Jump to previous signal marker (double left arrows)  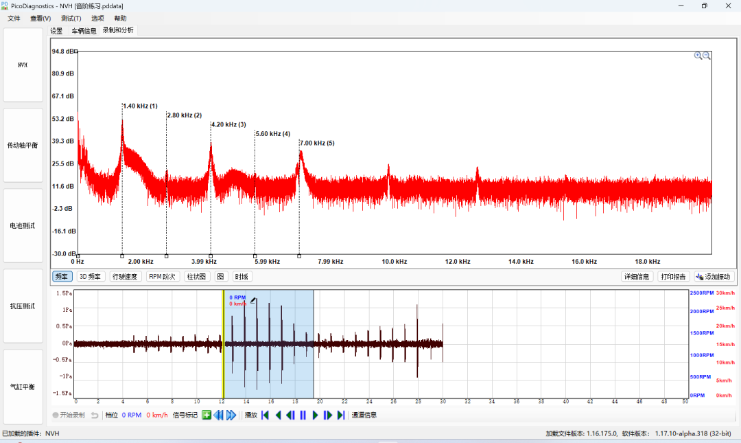218,415
